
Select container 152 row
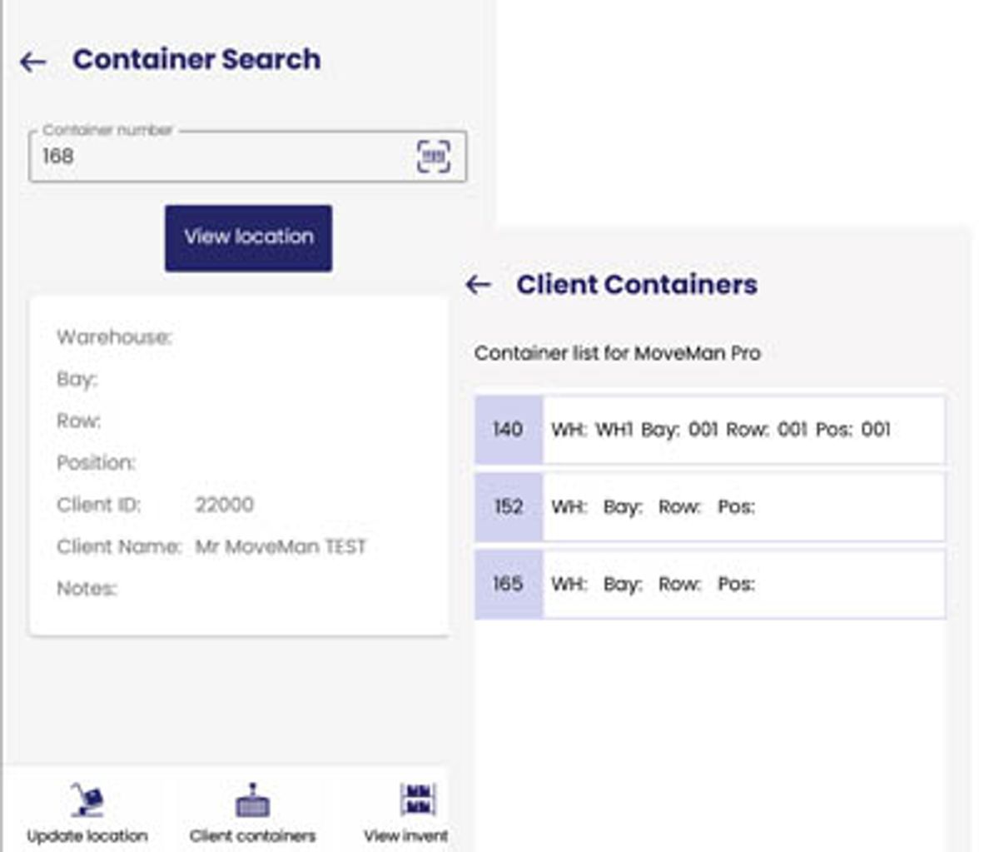tap(710, 507)
